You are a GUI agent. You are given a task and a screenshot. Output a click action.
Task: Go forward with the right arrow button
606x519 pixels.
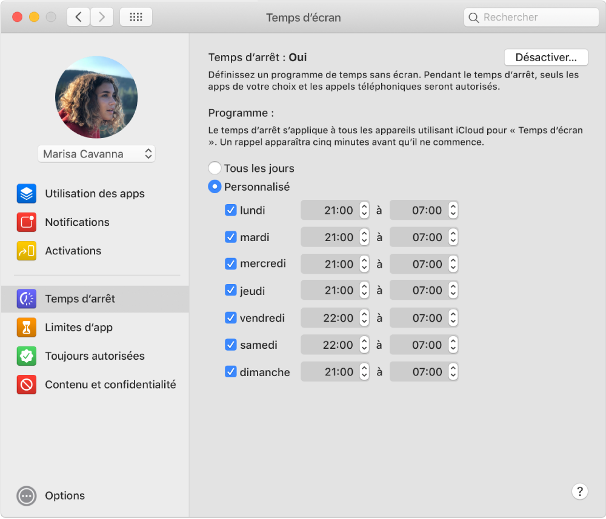[x=102, y=17]
